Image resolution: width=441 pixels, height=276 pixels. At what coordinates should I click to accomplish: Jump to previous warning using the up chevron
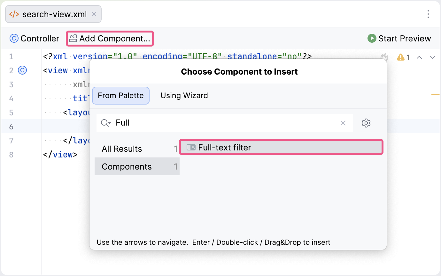(x=419, y=57)
